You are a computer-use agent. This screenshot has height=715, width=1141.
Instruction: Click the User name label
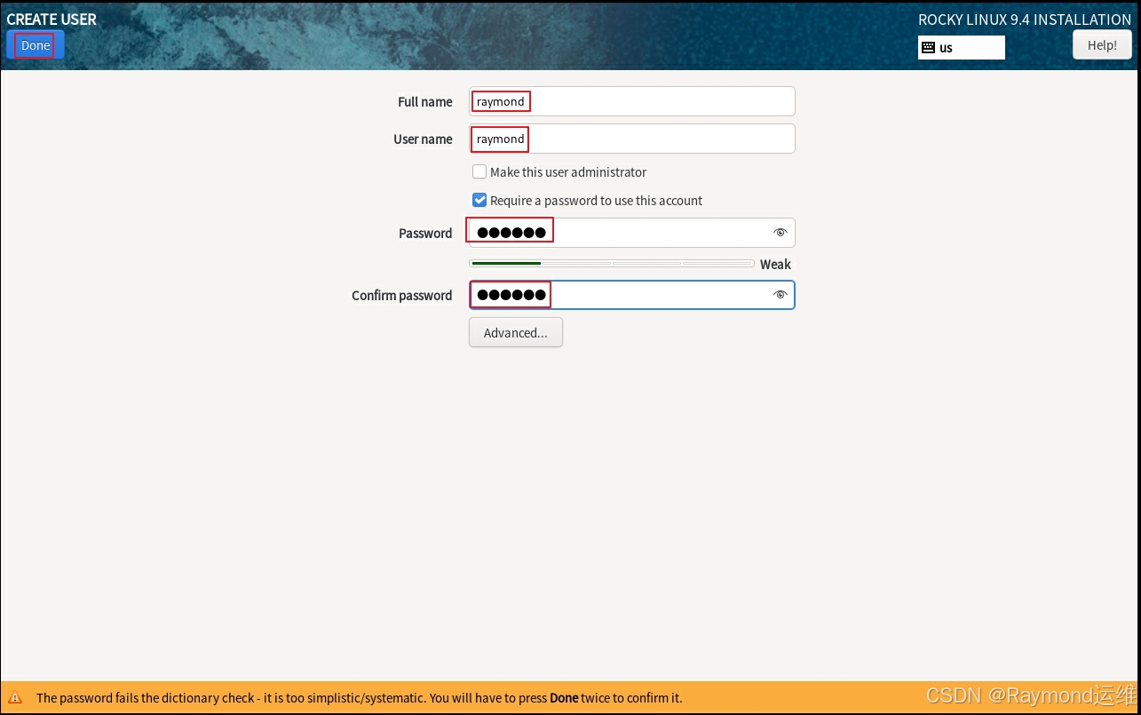424,139
